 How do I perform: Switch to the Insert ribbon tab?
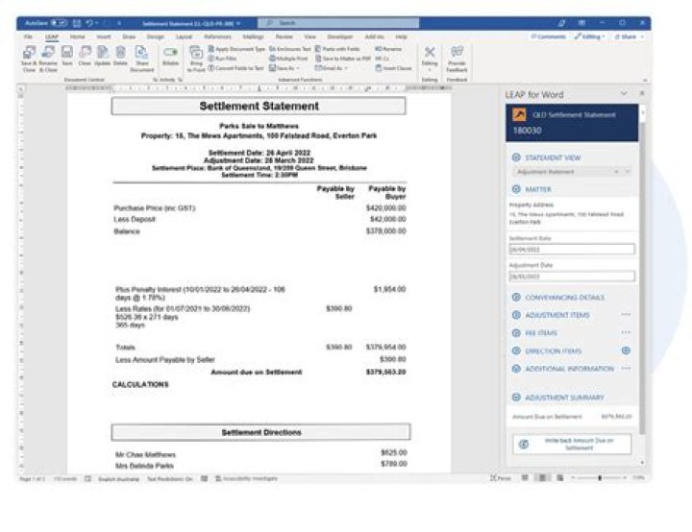coord(104,36)
